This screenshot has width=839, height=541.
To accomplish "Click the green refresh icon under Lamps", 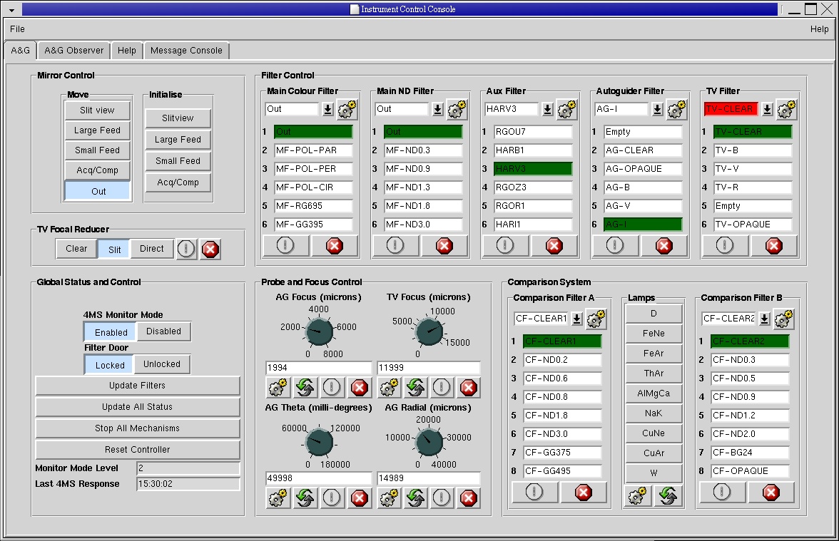I will tap(668, 496).
